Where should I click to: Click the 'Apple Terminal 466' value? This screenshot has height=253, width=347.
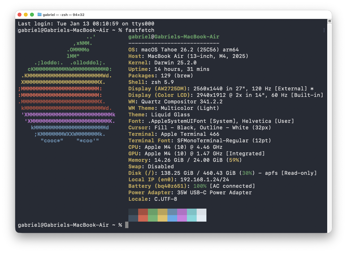point(190,134)
